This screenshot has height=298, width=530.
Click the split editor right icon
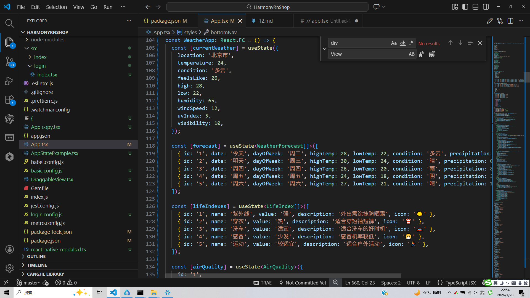click(x=510, y=21)
